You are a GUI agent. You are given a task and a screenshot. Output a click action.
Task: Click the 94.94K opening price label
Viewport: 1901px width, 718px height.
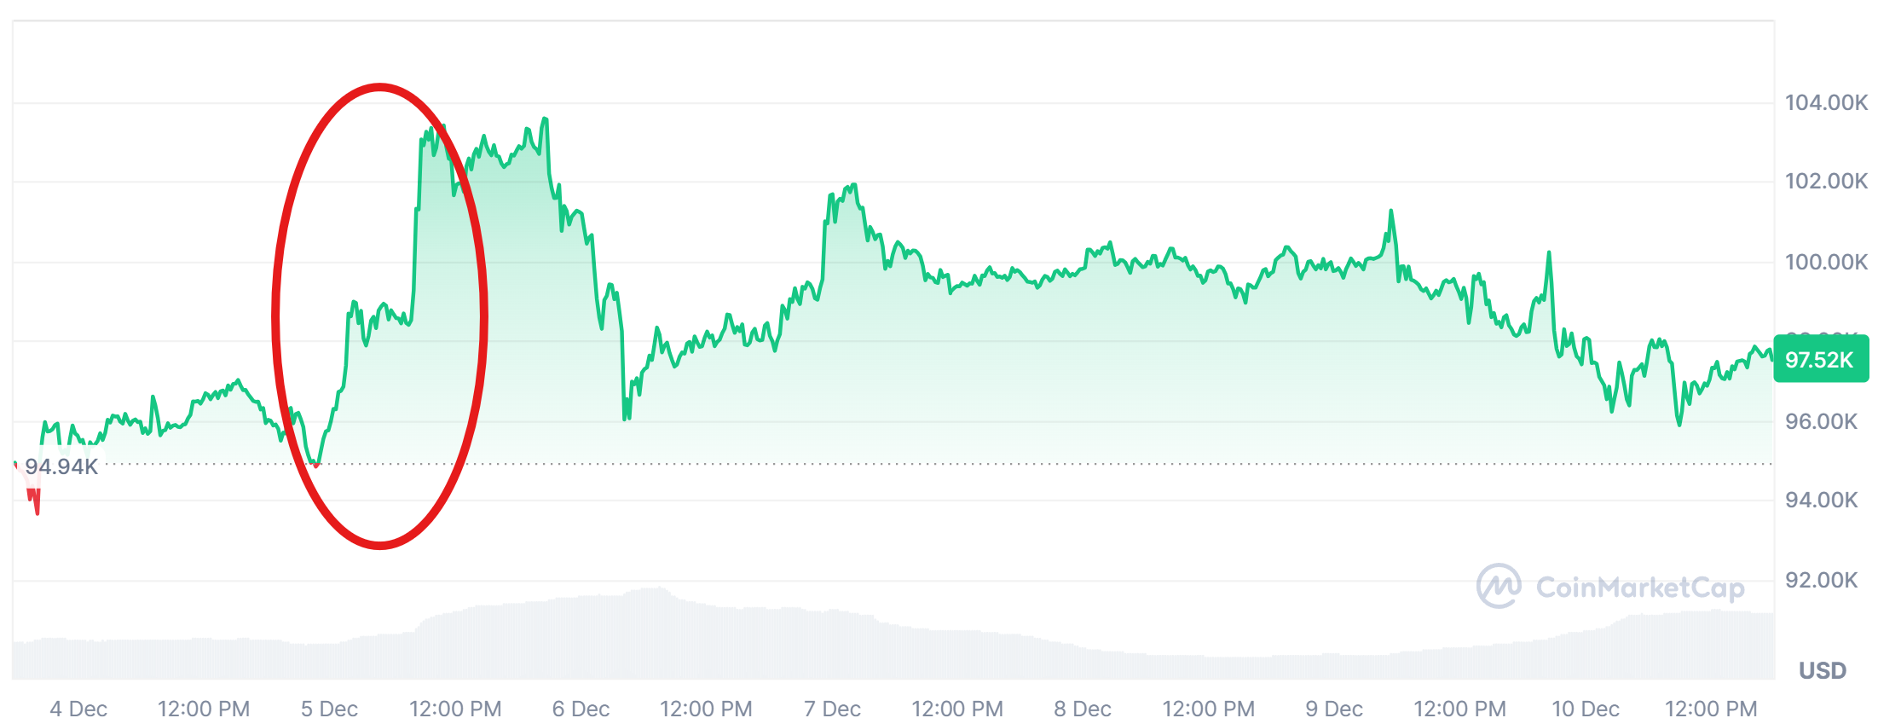pos(61,466)
